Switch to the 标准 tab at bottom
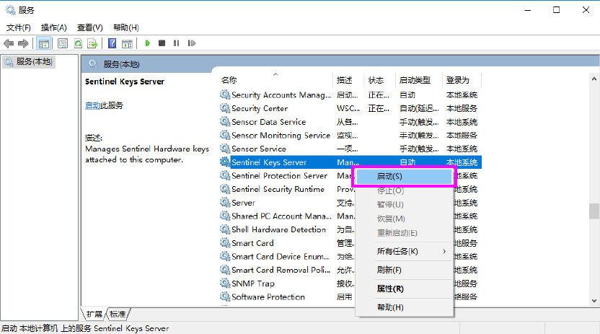The height and width of the screenshot is (334, 600). coord(118,315)
